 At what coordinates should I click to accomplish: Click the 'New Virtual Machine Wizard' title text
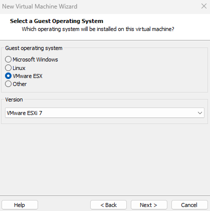[x=40, y=6]
